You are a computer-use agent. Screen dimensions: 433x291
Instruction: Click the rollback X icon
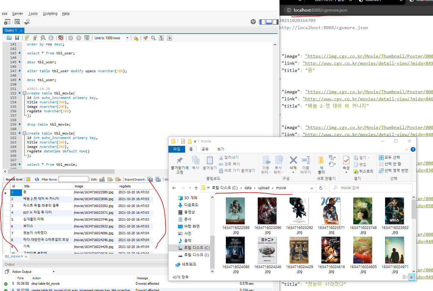(x=79, y=38)
